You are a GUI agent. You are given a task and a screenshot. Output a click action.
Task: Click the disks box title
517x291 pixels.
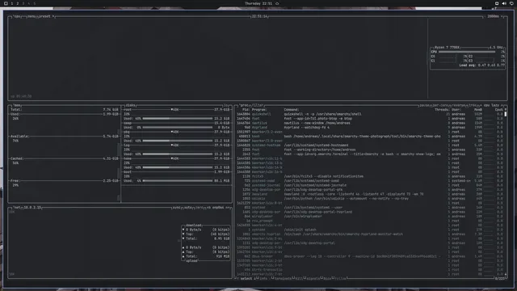[131, 105]
